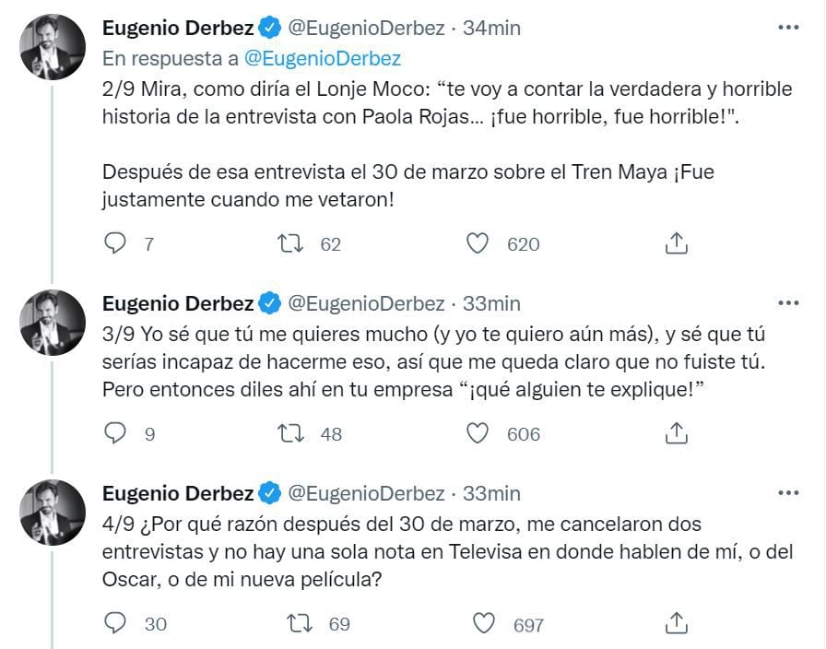Image resolution: width=826 pixels, height=649 pixels.
Task: Open more options for the 3/9 tweet
Action: (x=788, y=302)
